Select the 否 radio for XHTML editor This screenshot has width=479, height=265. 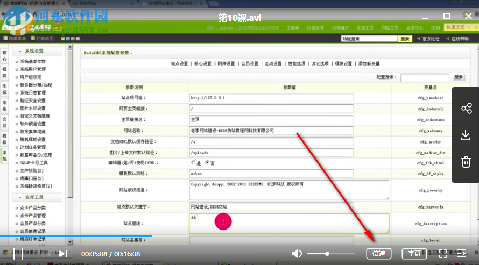pyautogui.click(x=207, y=162)
